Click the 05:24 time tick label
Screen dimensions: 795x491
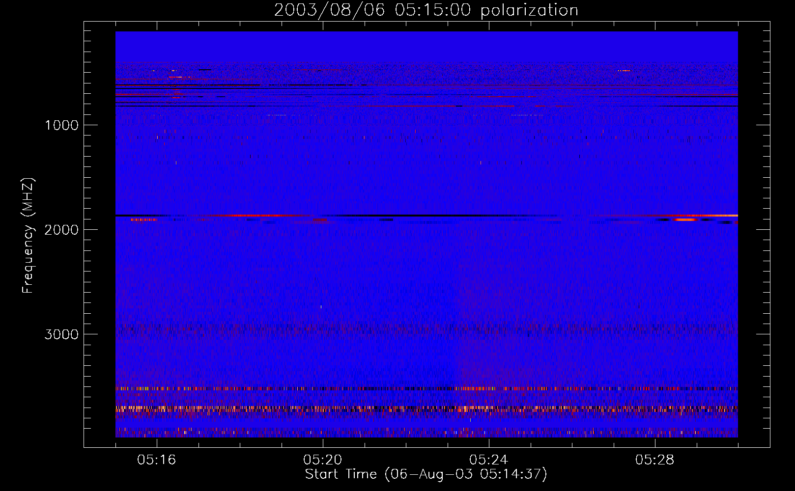tap(489, 460)
